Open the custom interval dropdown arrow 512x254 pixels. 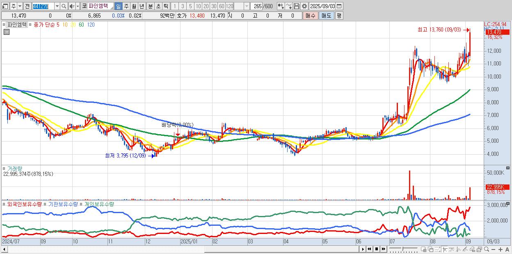tap(247, 7)
